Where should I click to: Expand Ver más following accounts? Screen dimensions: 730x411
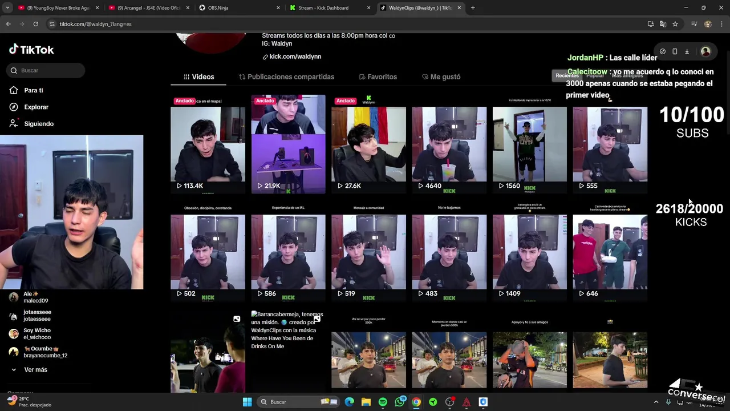pyautogui.click(x=29, y=369)
